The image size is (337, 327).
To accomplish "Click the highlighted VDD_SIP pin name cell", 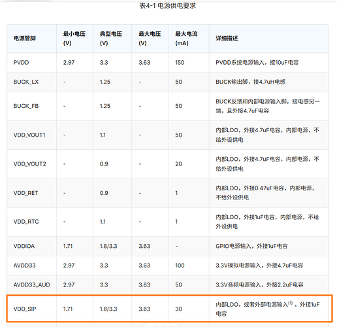I will coord(32,309).
